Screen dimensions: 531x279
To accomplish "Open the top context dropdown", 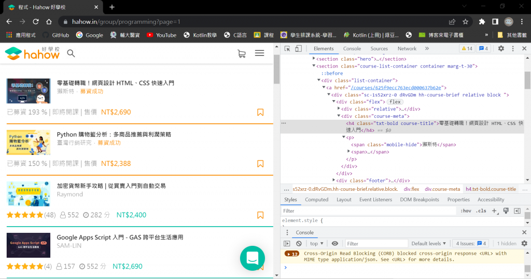I will coord(316,243).
